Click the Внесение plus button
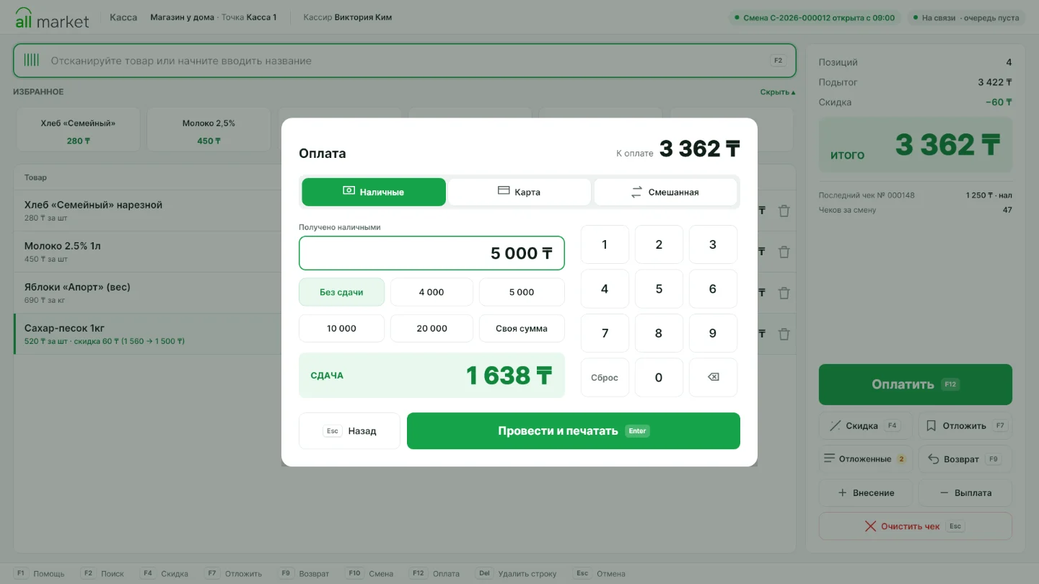 point(866,492)
